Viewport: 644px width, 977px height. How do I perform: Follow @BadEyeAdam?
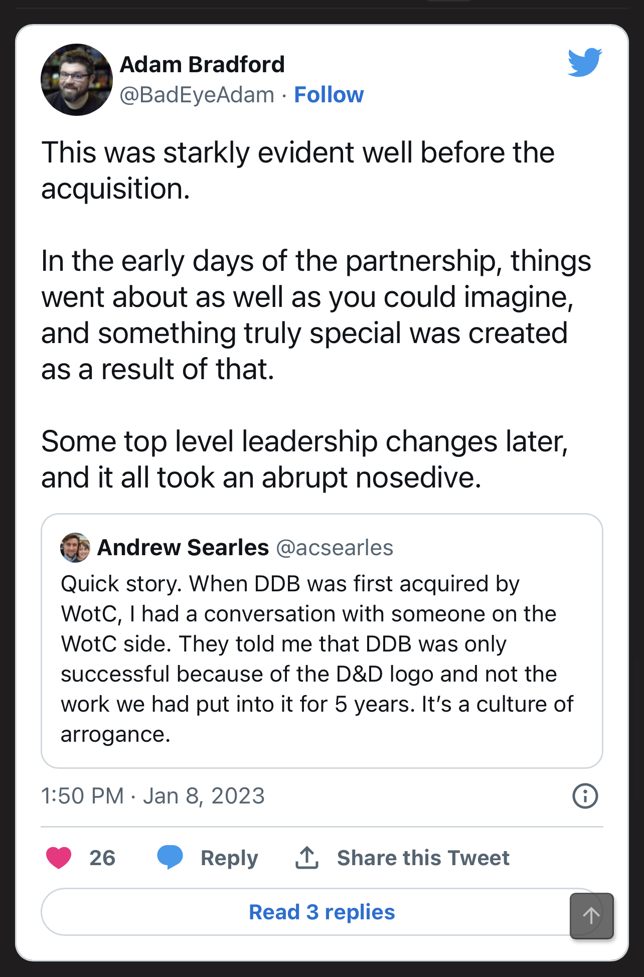tap(329, 95)
